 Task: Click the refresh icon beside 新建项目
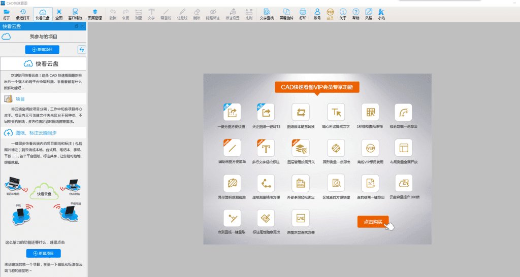(81, 49)
